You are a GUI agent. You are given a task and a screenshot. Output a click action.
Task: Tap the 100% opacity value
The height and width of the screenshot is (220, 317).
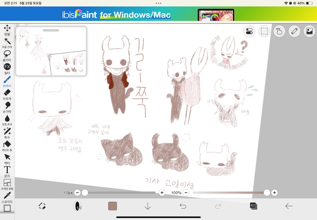176,193
